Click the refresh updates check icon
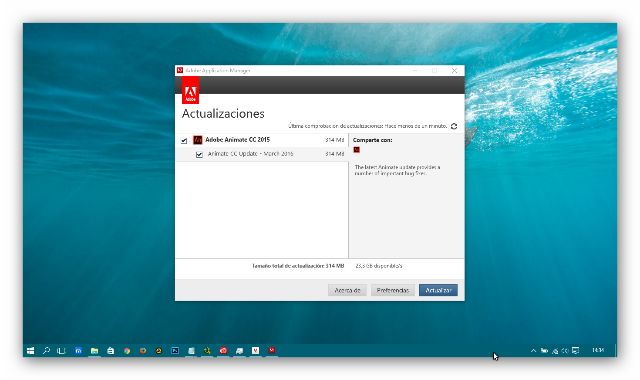 tap(454, 126)
